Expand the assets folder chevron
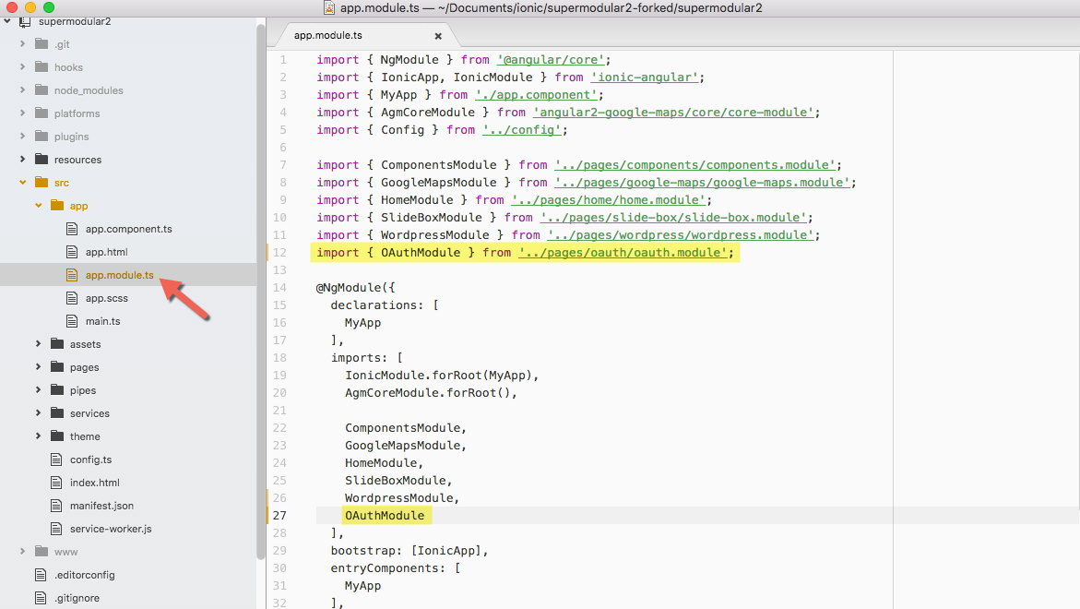The height and width of the screenshot is (609, 1080). (x=39, y=344)
